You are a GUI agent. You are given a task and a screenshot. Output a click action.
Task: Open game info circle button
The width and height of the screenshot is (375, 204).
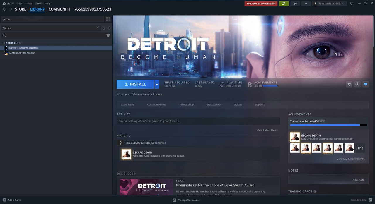pos(357,84)
